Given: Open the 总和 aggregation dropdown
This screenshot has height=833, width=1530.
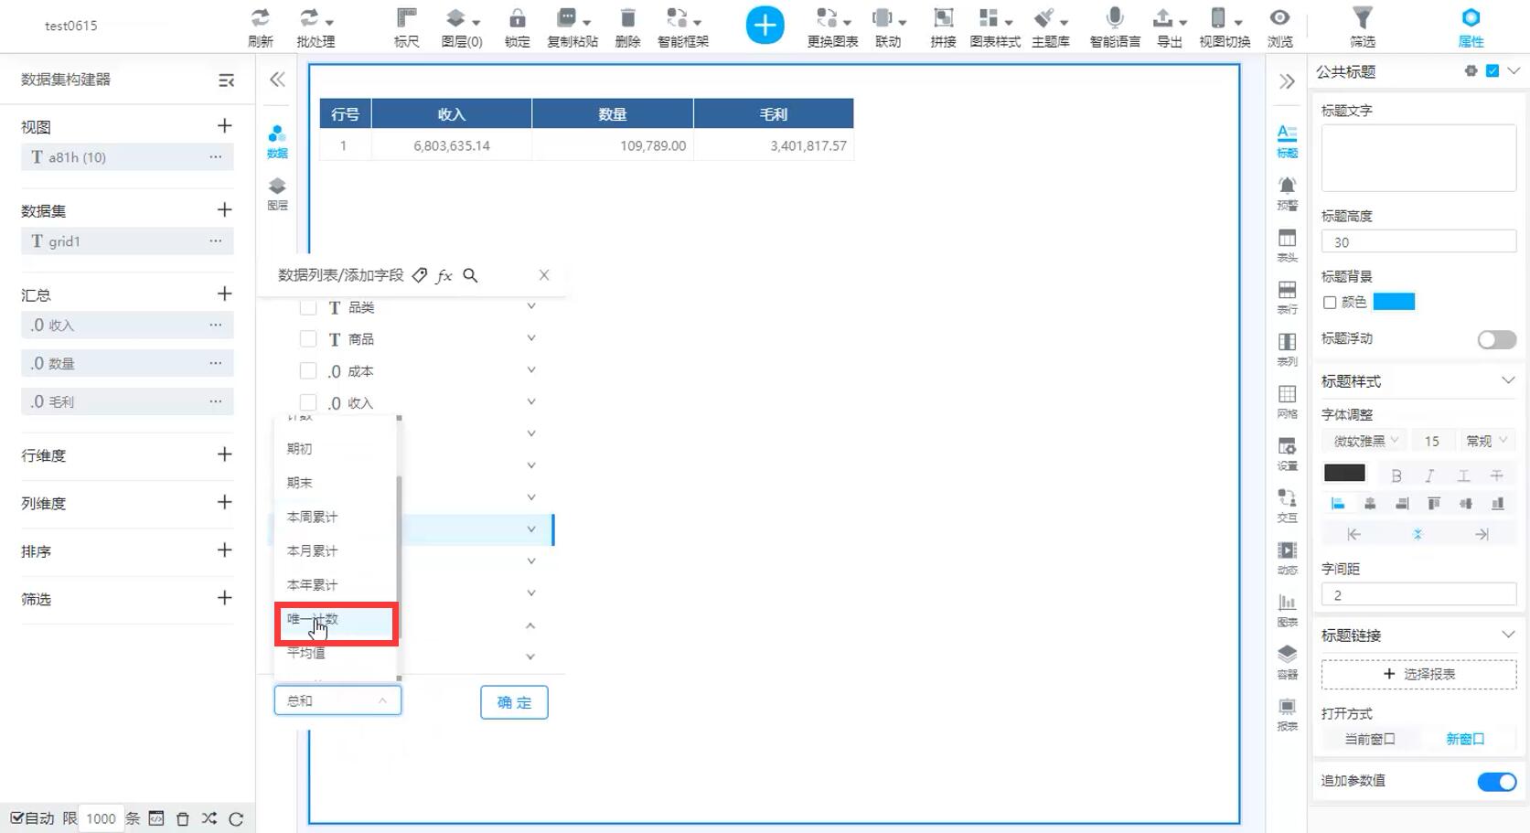Looking at the screenshot, I should 337,700.
